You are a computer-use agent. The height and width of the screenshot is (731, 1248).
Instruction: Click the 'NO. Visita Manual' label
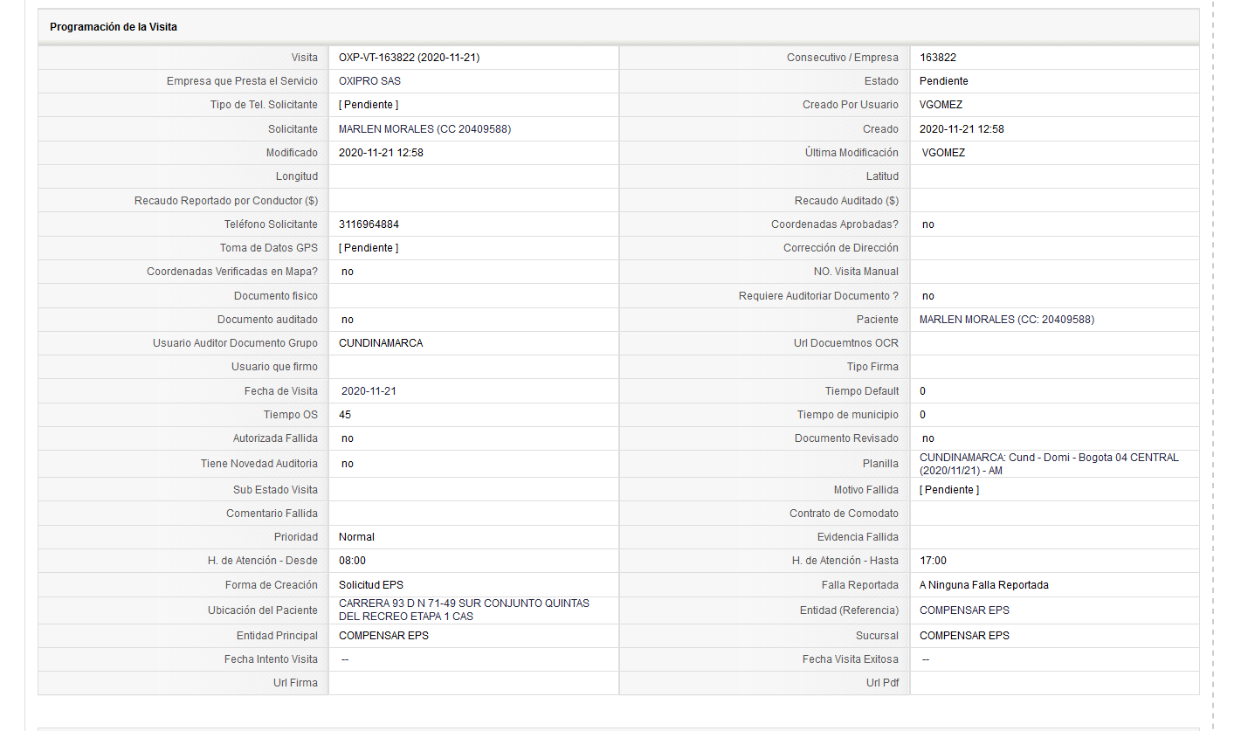[856, 272]
